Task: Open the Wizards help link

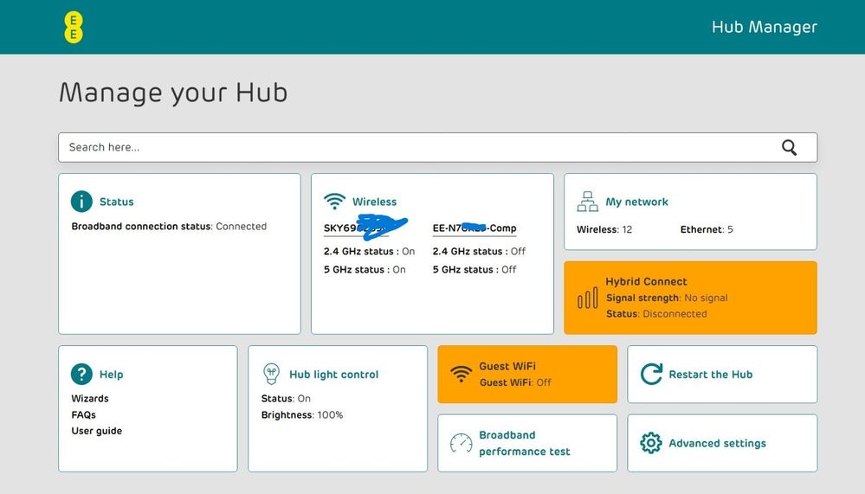Action: coord(90,398)
